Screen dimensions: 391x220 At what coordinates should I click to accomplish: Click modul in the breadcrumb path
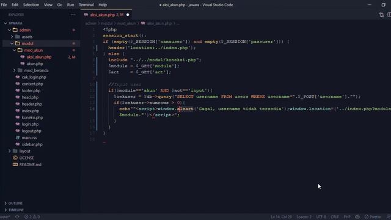coord(107,23)
